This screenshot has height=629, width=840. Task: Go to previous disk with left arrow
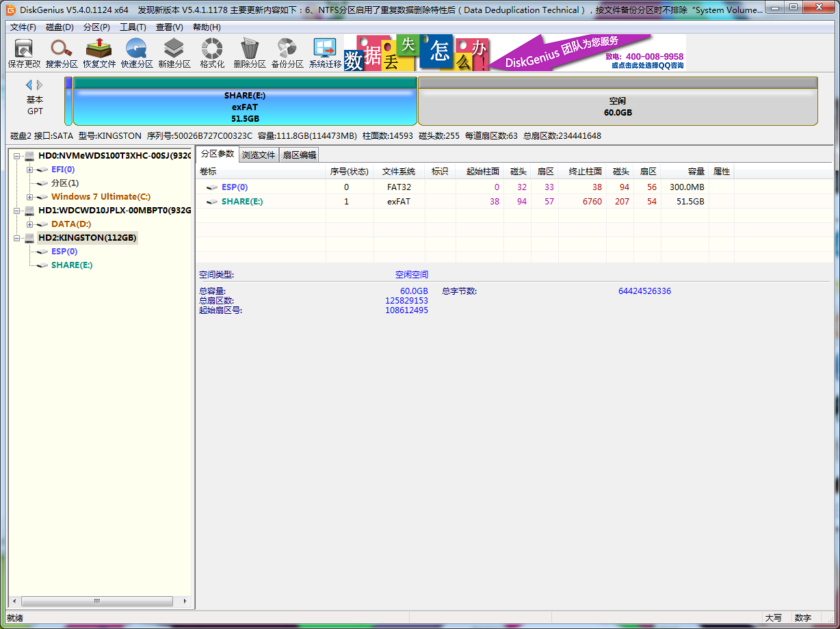click(29, 85)
